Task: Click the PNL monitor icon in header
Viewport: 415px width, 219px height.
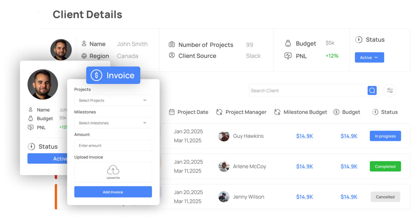Action: (x=288, y=56)
